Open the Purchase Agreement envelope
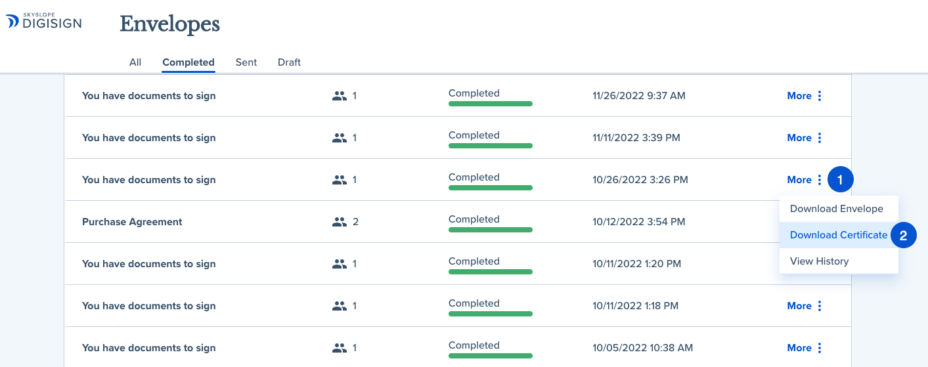The width and height of the screenshot is (928, 367). (132, 222)
